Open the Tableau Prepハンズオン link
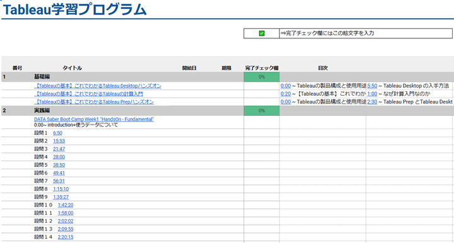454x243 pixels. [x=94, y=102]
